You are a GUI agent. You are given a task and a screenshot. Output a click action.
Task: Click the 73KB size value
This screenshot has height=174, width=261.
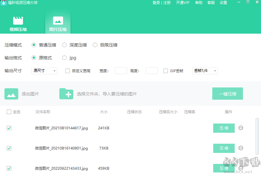tap(104, 148)
